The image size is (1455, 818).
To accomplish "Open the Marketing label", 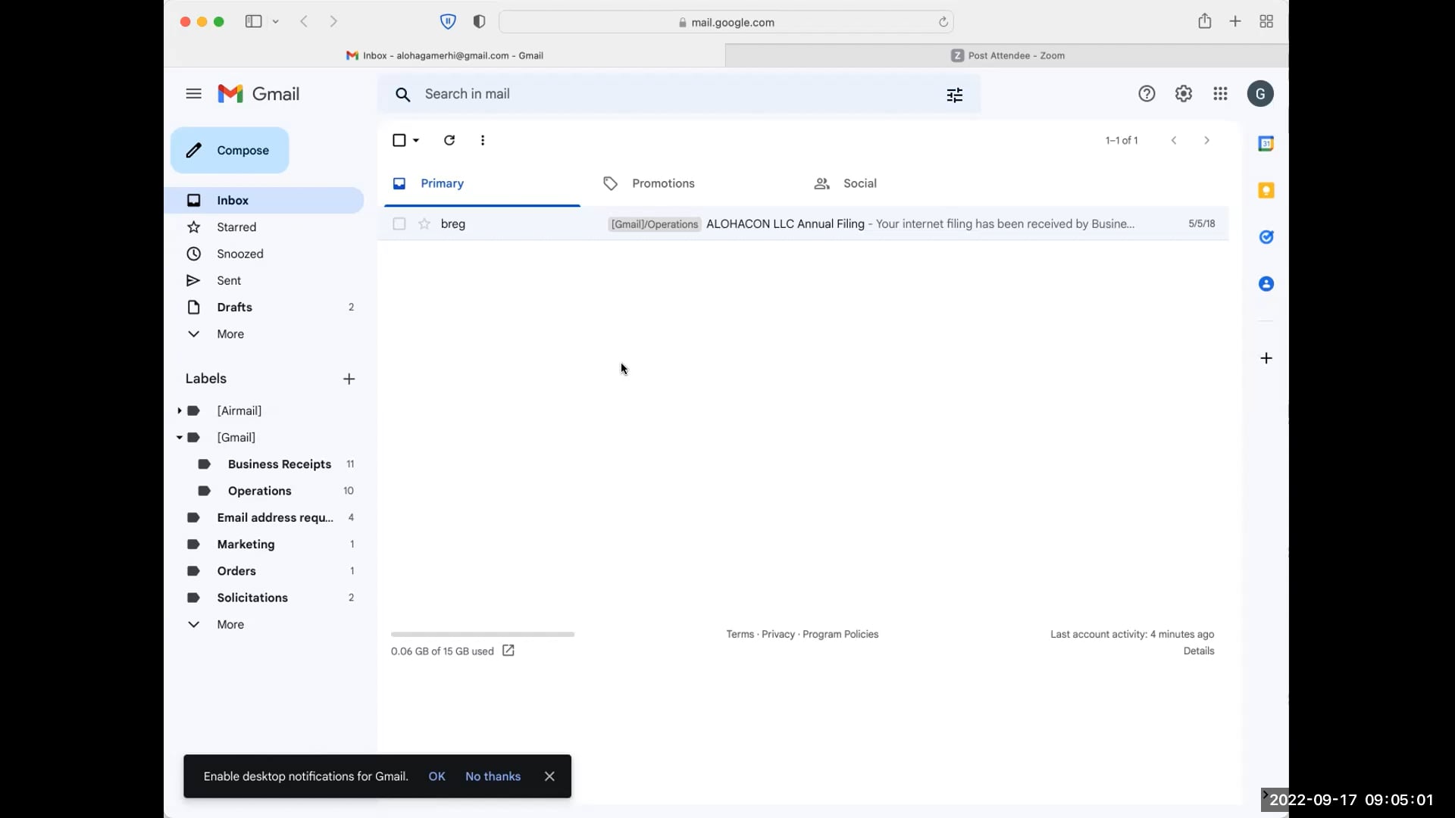I will (x=264, y=545).
